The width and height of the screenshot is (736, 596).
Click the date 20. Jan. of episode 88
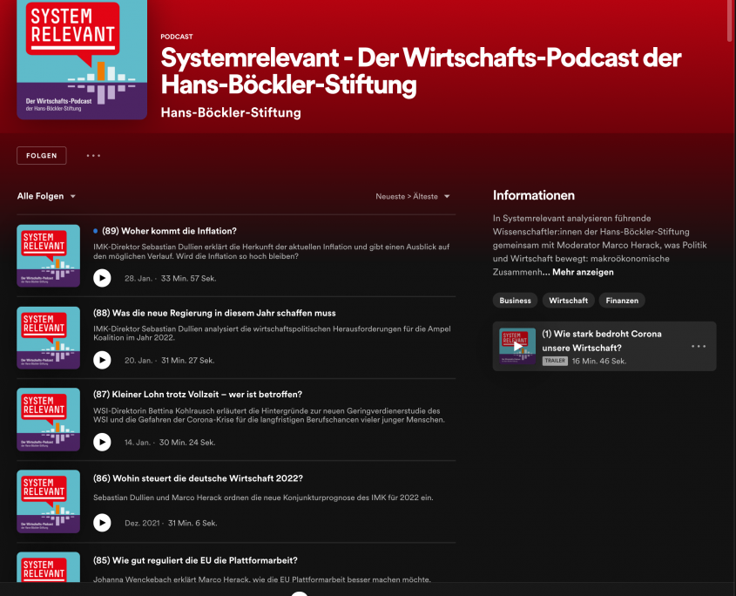tap(138, 361)
